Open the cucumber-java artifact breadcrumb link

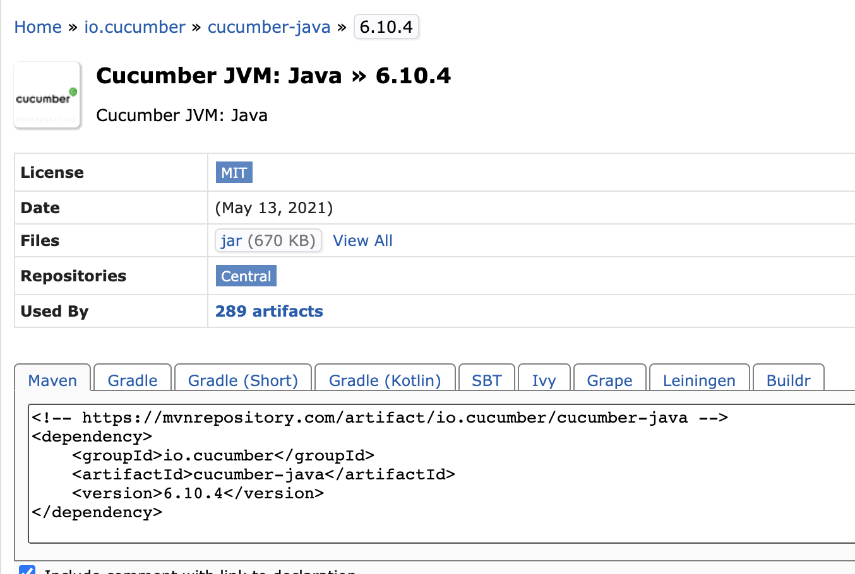(269, 26)
